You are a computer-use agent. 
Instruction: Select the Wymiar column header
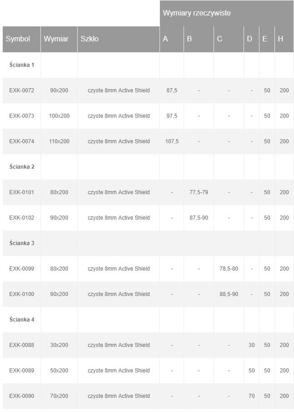(x=56, y=39)
